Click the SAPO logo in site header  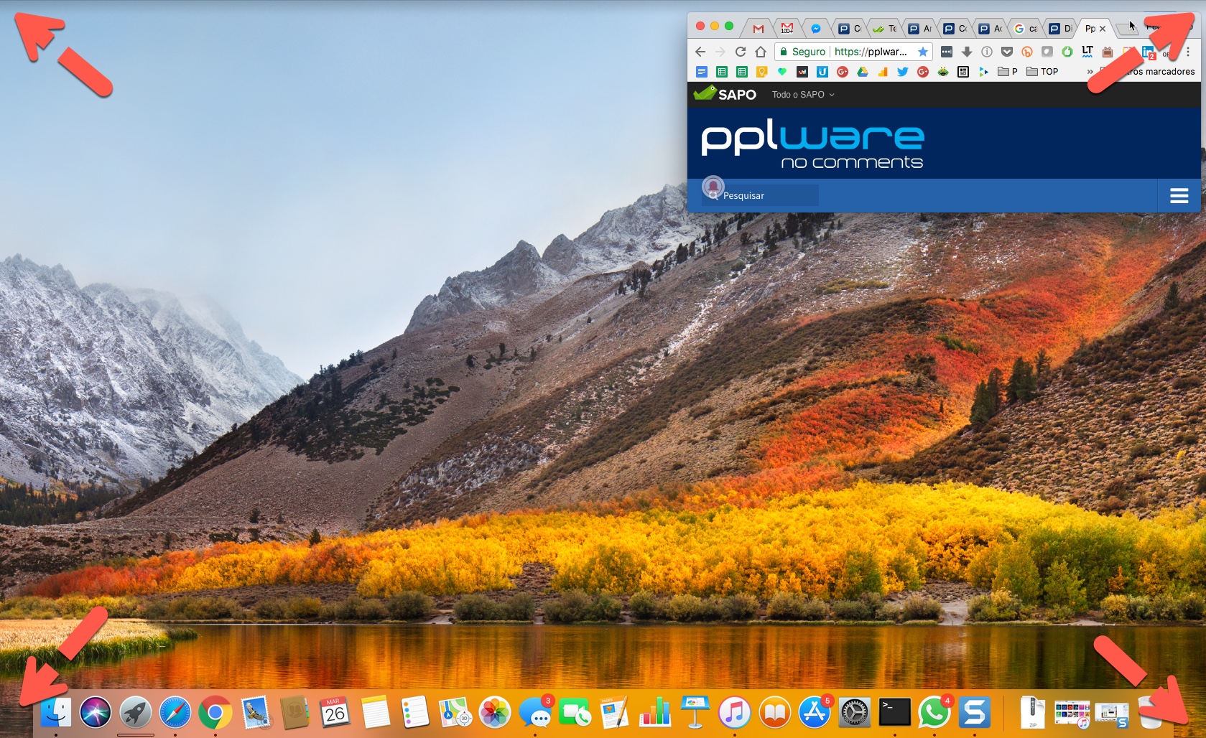[725, 93]
